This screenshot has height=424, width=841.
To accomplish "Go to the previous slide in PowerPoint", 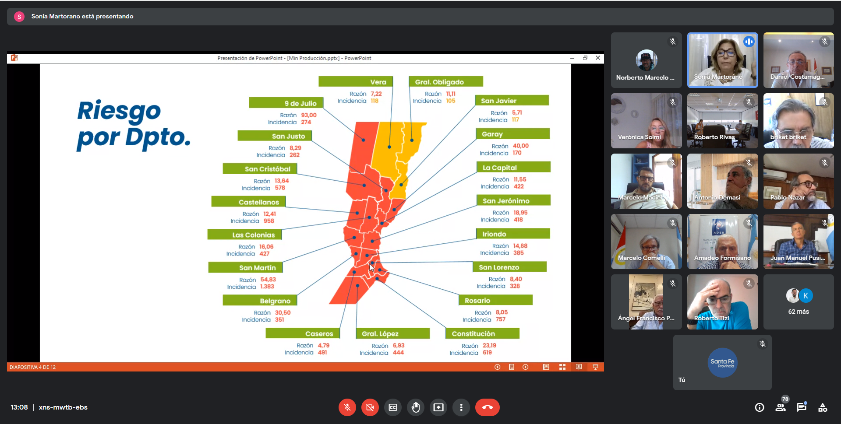I will [x=497, y=367].
